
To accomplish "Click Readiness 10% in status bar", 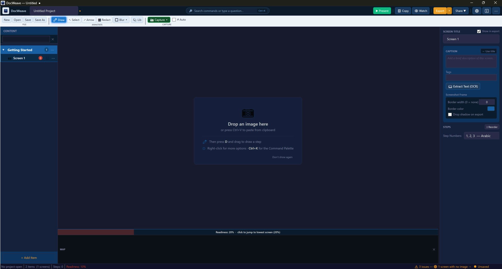I will (76, 267).
